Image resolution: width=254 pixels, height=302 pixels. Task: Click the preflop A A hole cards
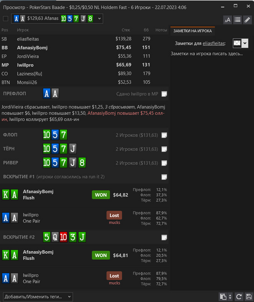tap(51, 94)
